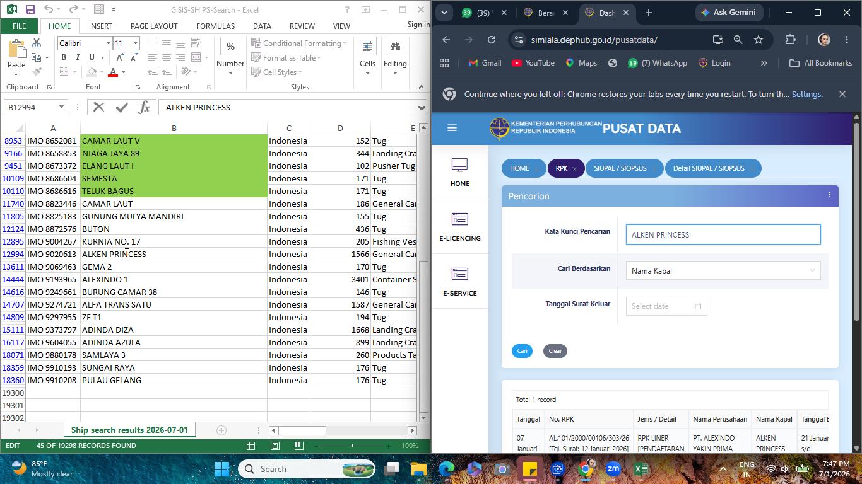Dismiss the Chrome restore tabs banner
This screenshot has width=862, height=484.
click(x=842, y=94)
